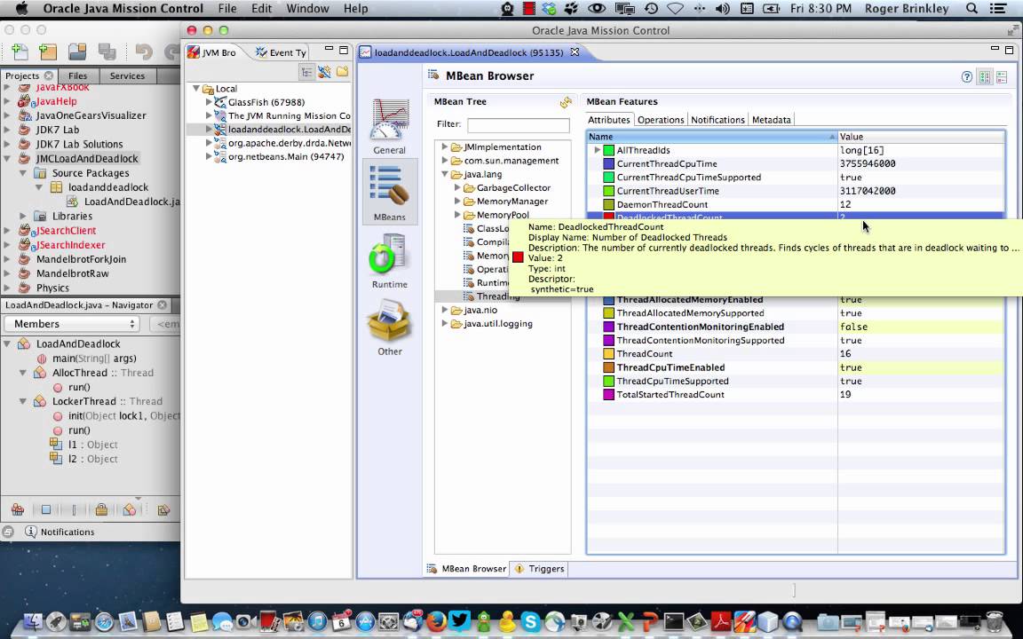The width and height of the screenshot is (1023, 639).
Task: Expand the AllThreadIds attribute row
Action: [597, 150]
